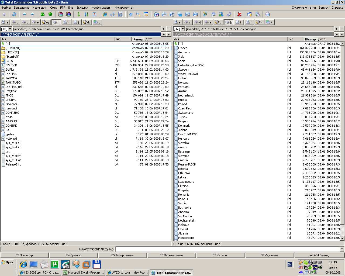Viewport: 345px width, 276px height.
Task: Toggle sort by Размер in left panel
Action: (138, 39)
